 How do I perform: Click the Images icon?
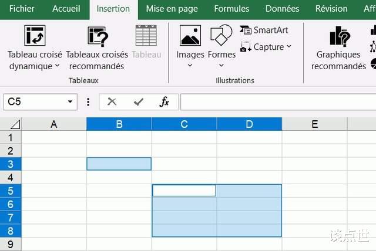[190, 35]
